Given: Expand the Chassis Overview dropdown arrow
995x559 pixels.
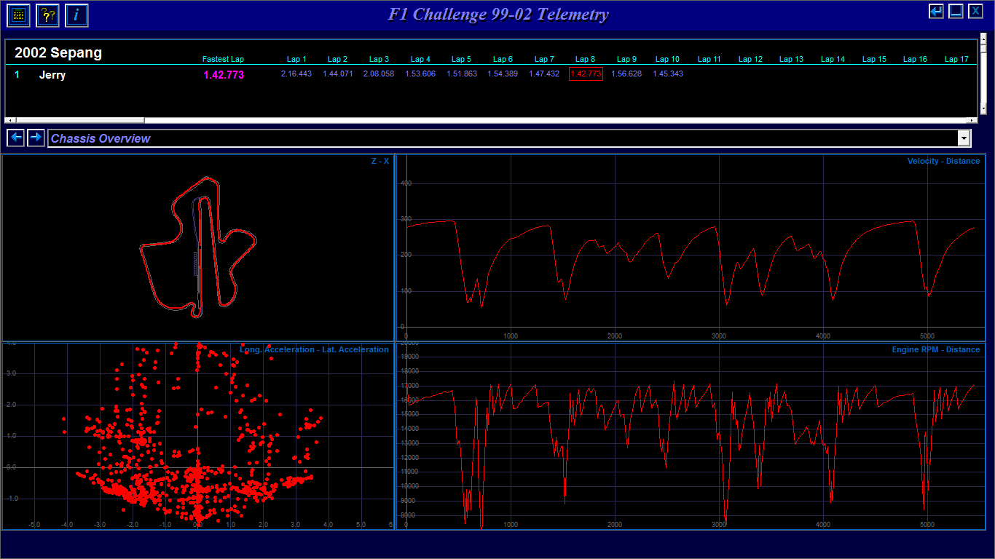Looking at the screenshot, I should (964, 138).
